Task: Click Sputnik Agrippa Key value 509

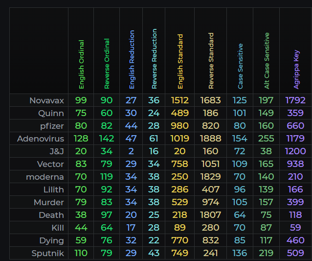Action: [295, 253]
